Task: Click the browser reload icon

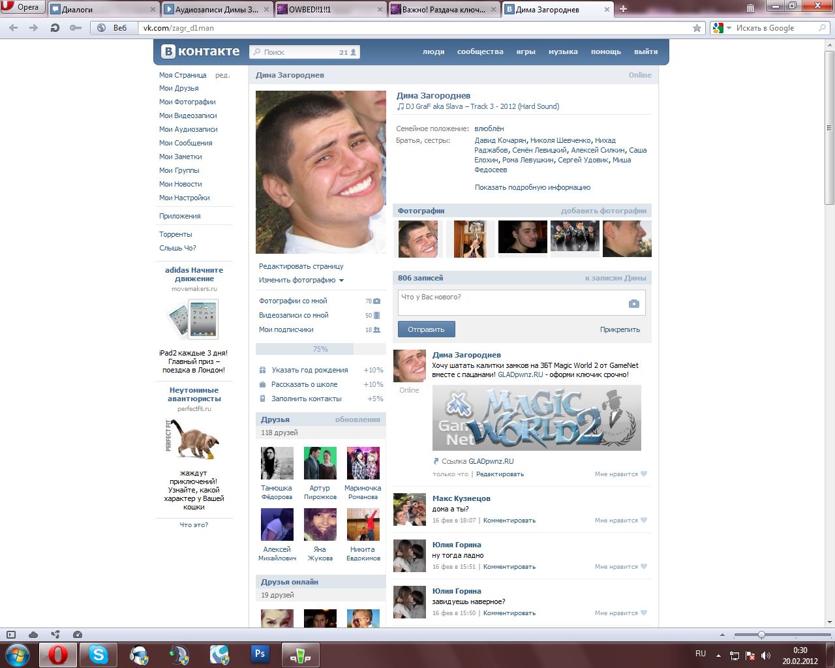Action: click(x=55, y=28)
